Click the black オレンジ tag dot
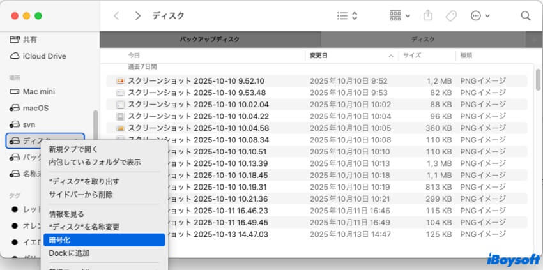The image size is (543, 270). point(15,225)
